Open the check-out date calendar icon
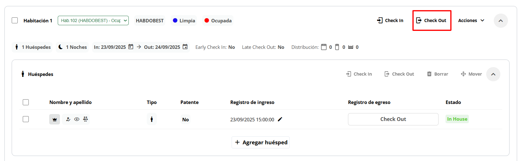The image size is (519, 161). (185, 47)
